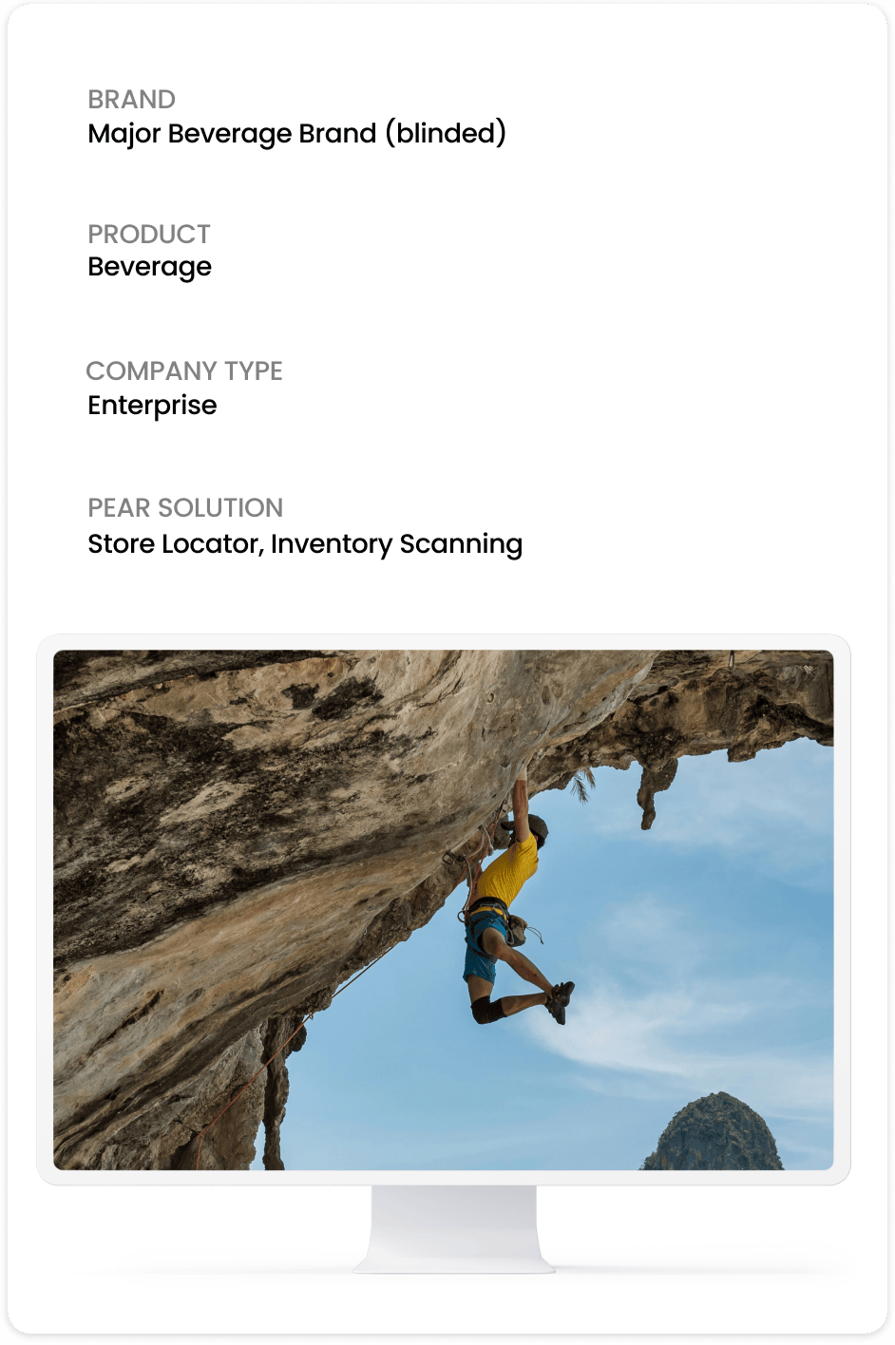Click the monitor stand below the screen
The width and height of the screenshot is (895, 1345).
coord(454,1229)
